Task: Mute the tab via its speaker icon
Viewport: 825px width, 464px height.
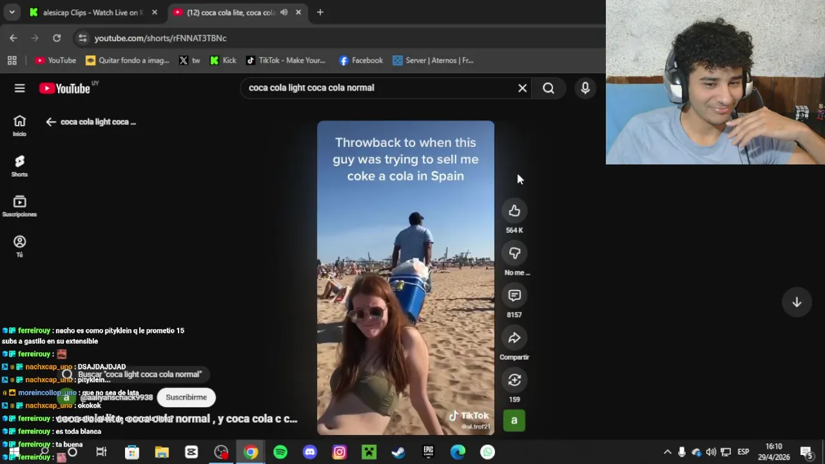Action: tap(284, 12)
